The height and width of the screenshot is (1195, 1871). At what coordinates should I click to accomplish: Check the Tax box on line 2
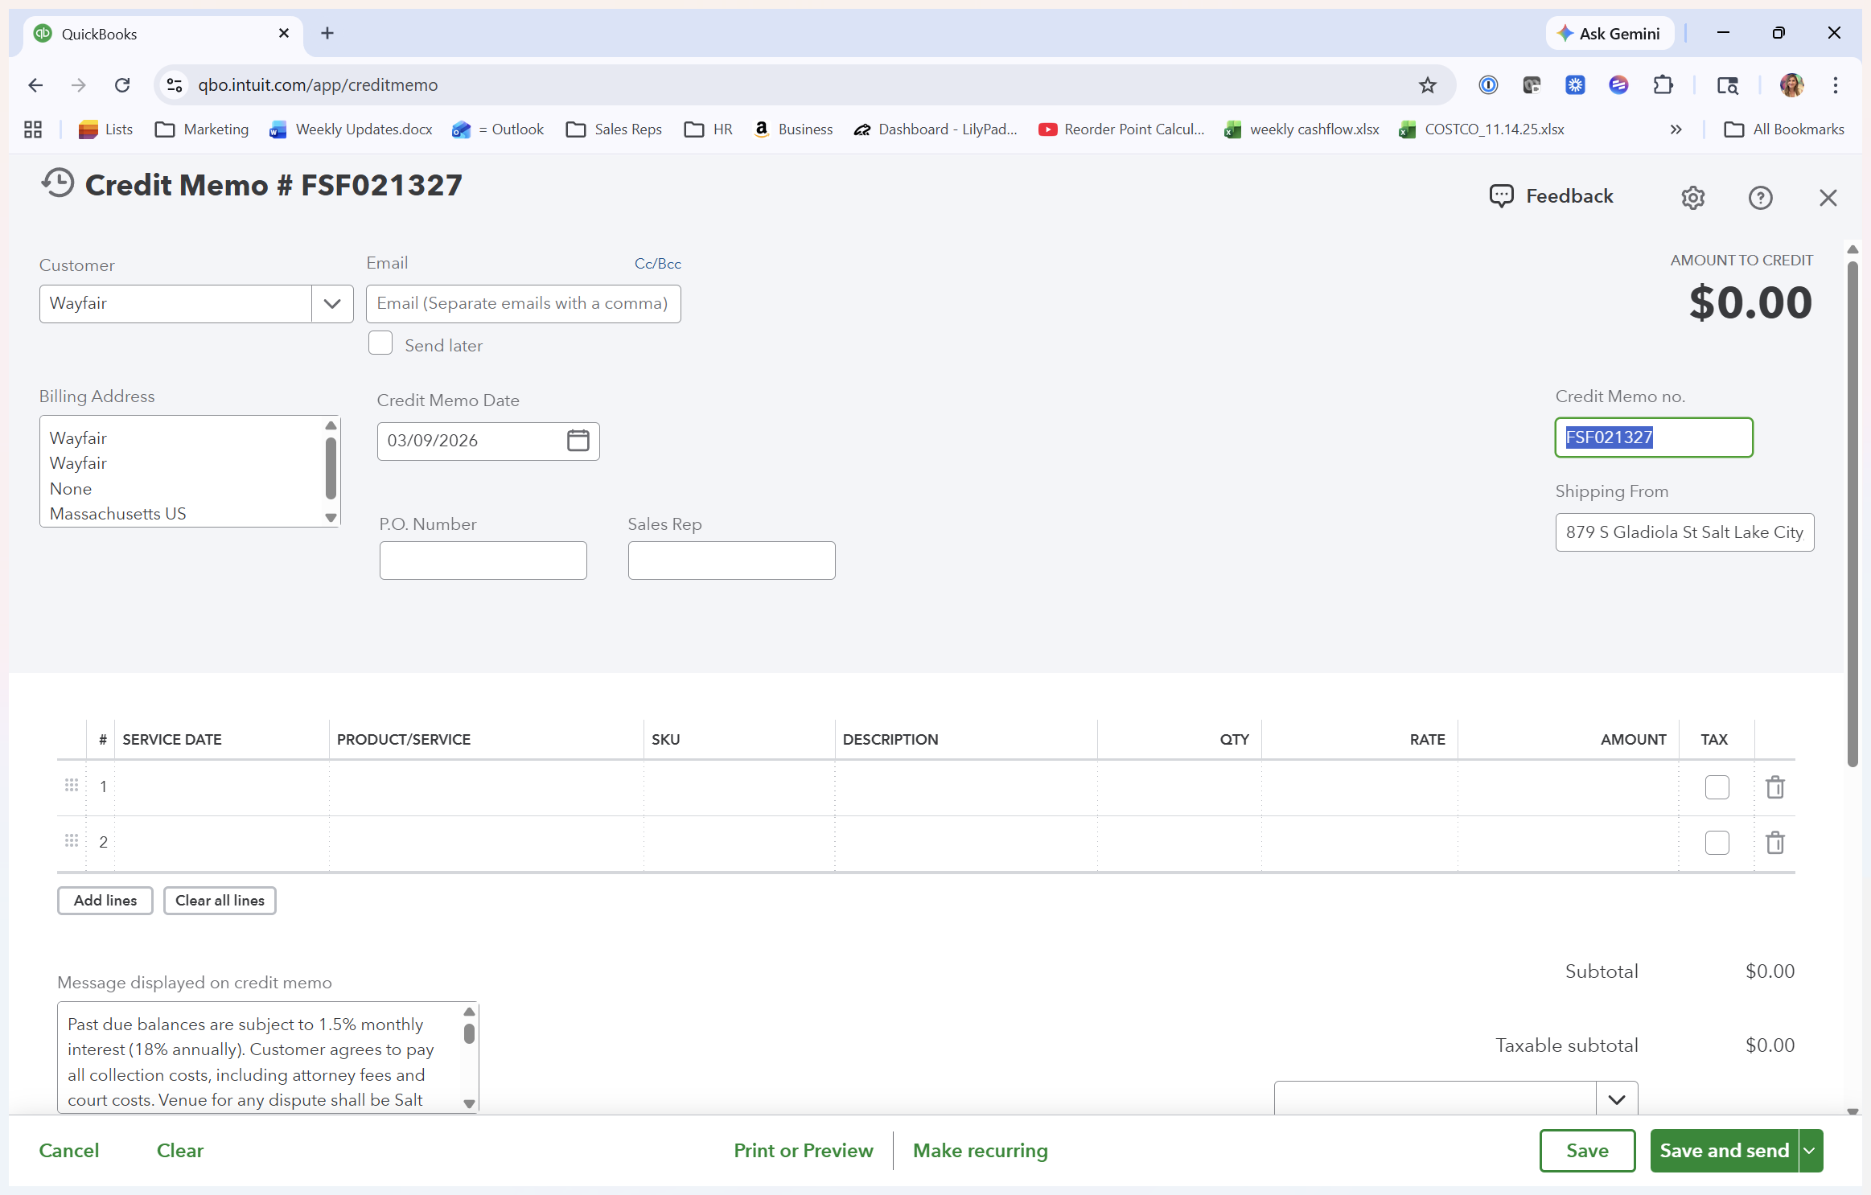[x=1717, y=843]
